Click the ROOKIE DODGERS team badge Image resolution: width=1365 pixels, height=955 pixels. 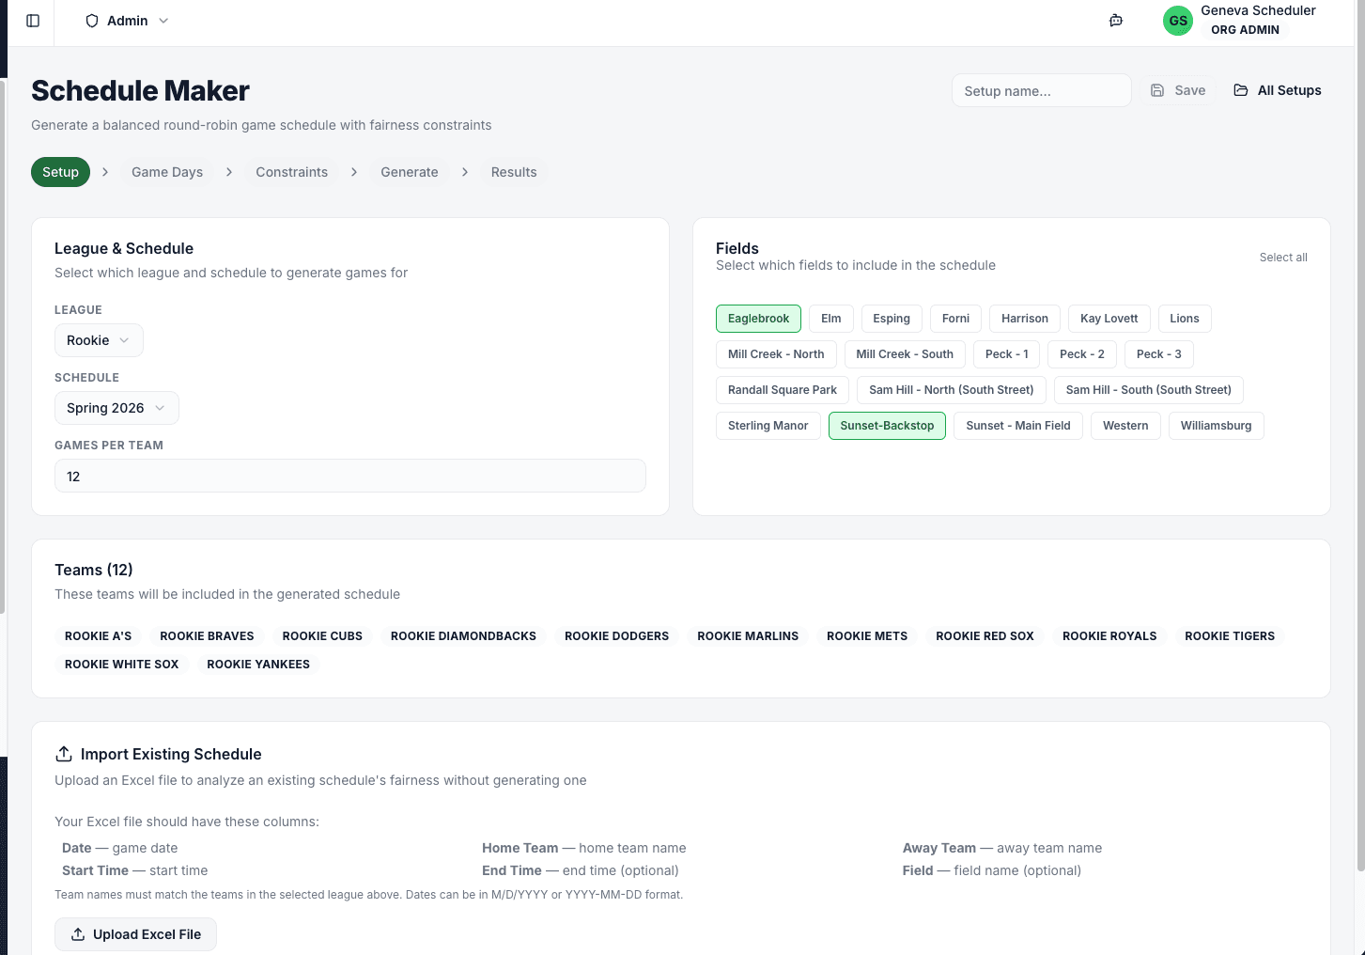click(x=617, y=636)
